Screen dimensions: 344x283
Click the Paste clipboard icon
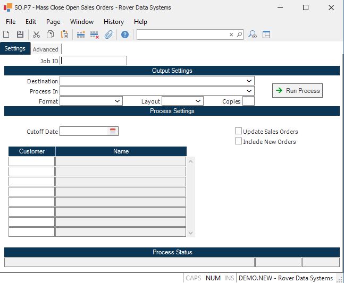[64, 35]
